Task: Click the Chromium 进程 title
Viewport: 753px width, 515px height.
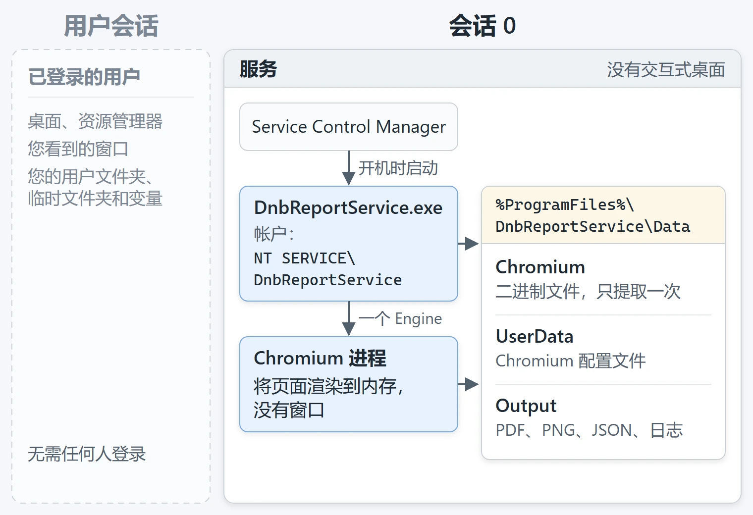Action: (320, 358)
